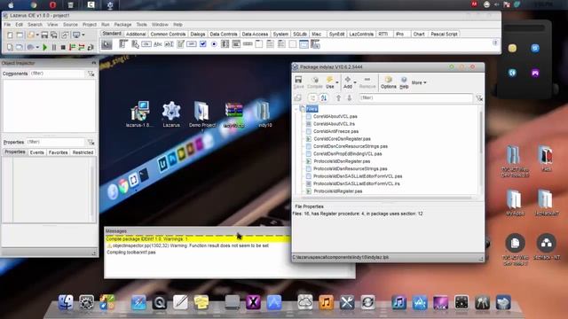Click the Step Into debug icon
568x319 pixels.
pos(72,47)
